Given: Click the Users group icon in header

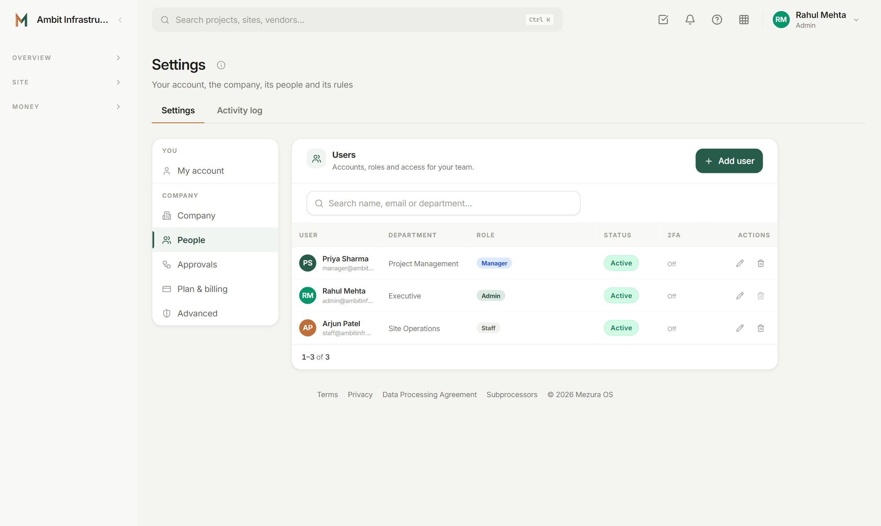Looking at the screenshot, I should [x=317, y=159].
